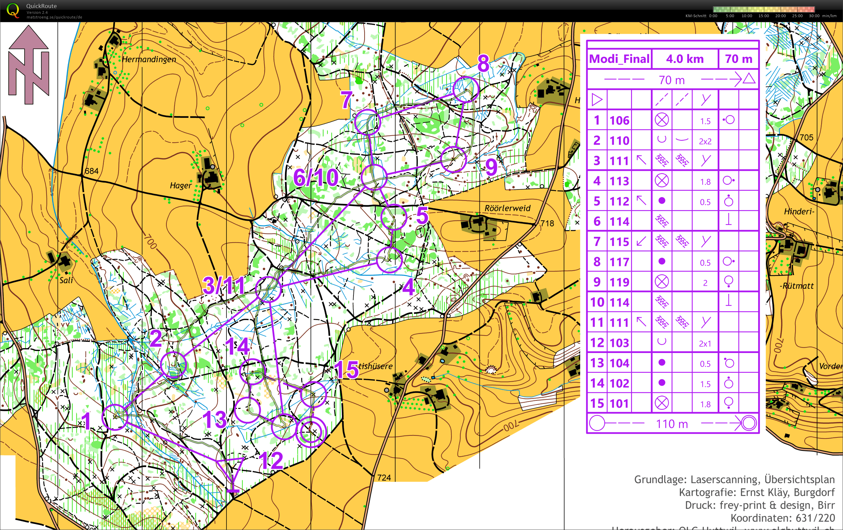The height and width of the screenshot is (530, 843).
Task: Click the KM-Schnitt legend label
Action: point(696,16)
